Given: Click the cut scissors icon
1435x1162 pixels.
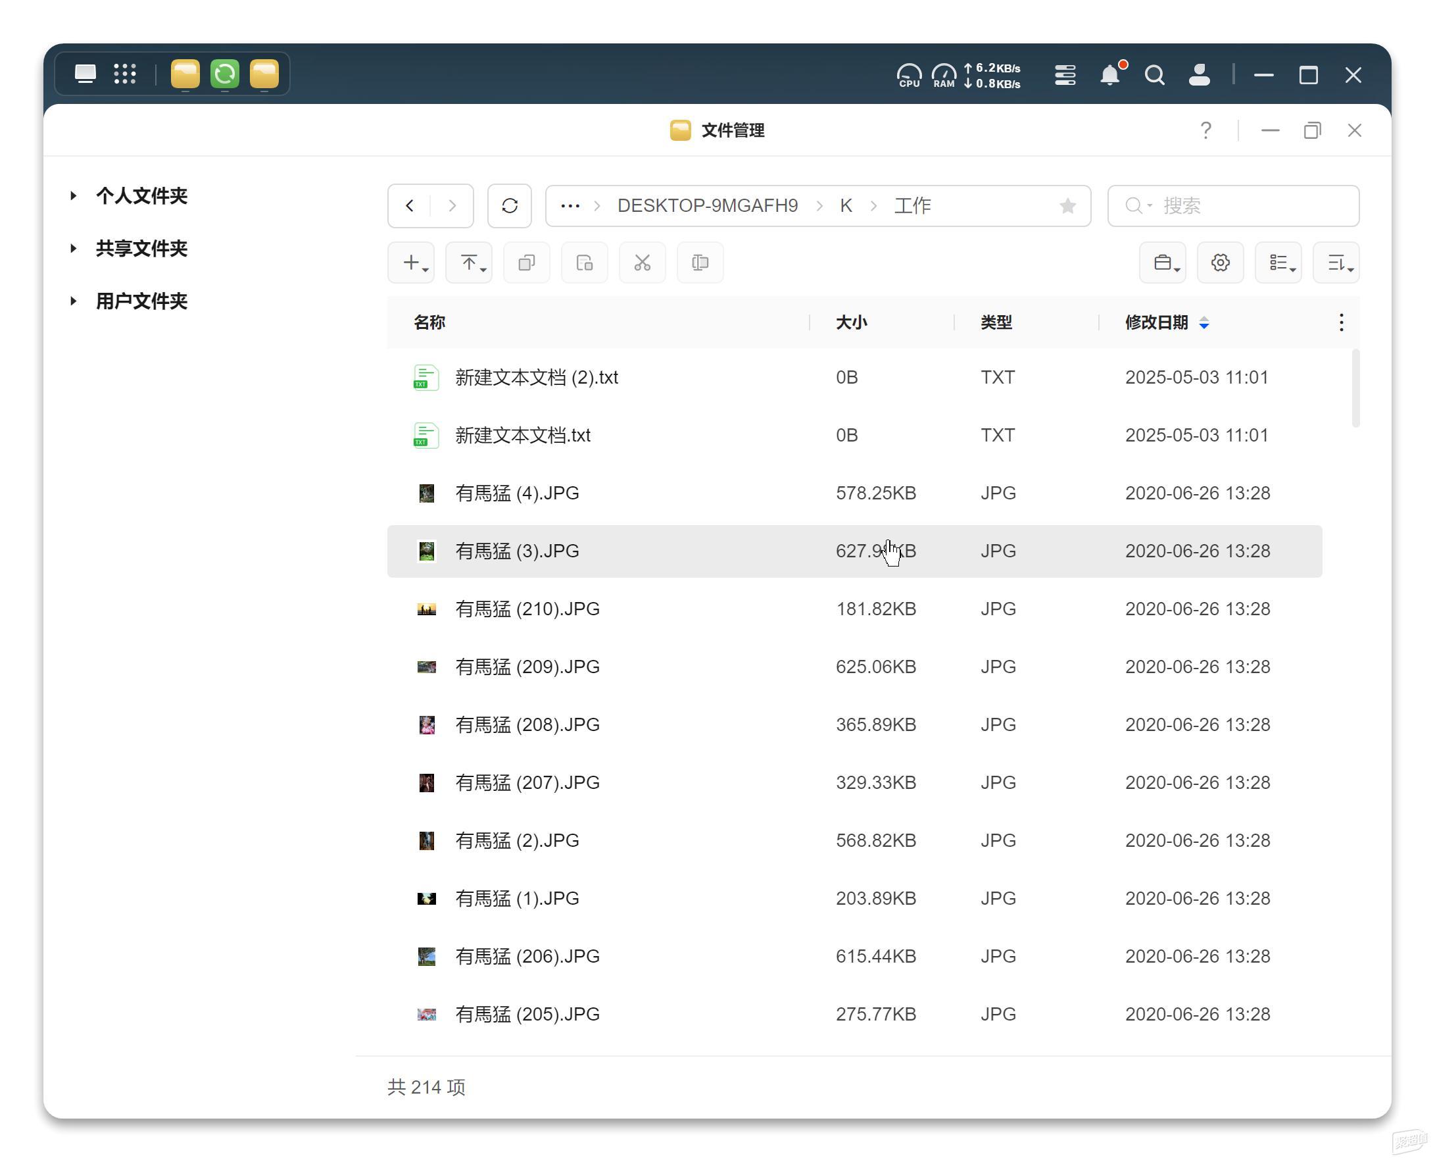Looking at the screenshot, I should (x=643, y=263).
